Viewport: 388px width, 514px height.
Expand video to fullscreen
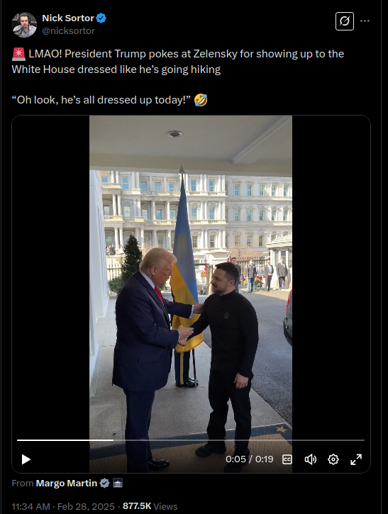356,459
